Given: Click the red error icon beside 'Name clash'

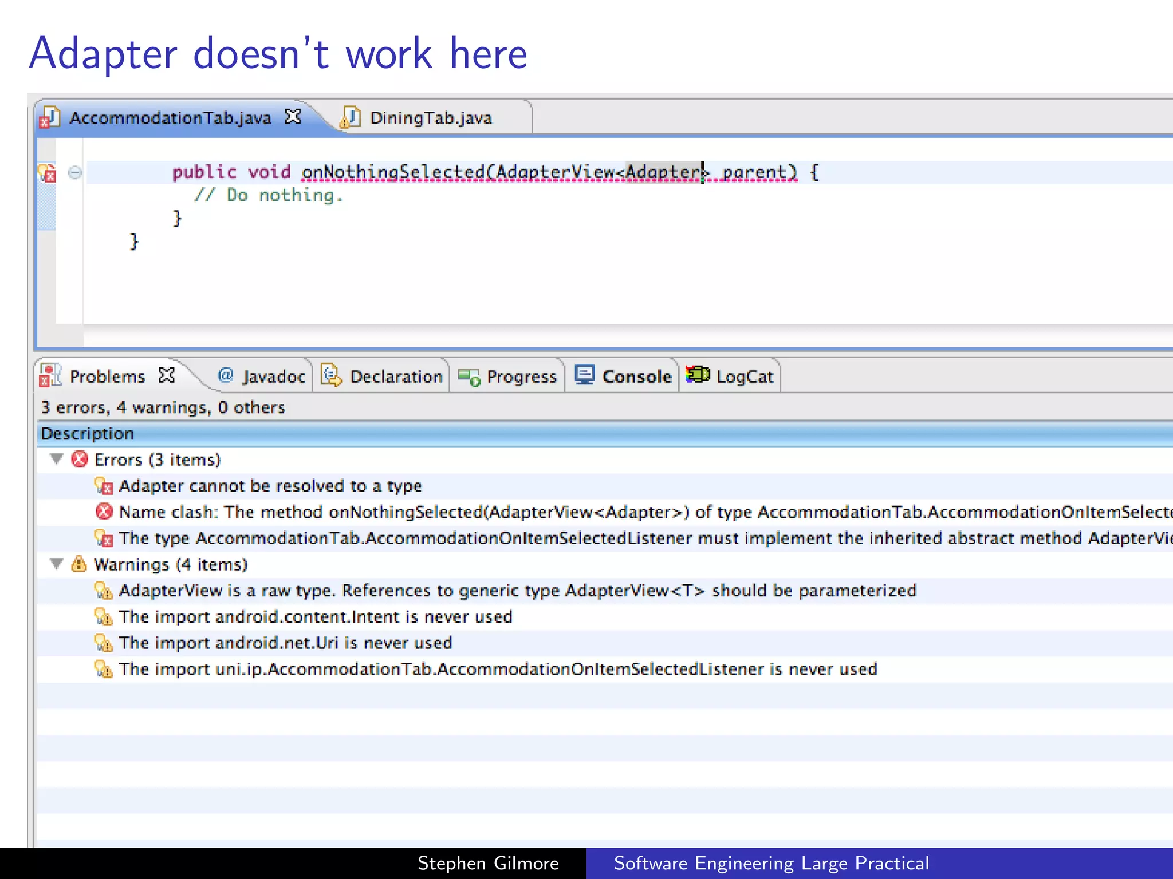Looking at the screenshot, I should [104, 511].
